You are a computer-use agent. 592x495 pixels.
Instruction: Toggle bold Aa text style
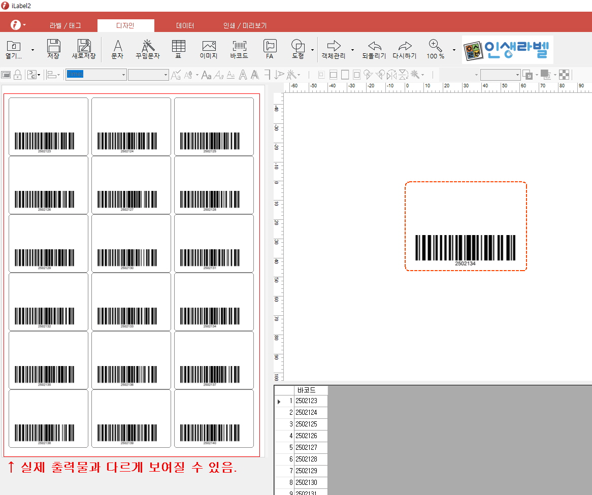click(x=207, y=75)
